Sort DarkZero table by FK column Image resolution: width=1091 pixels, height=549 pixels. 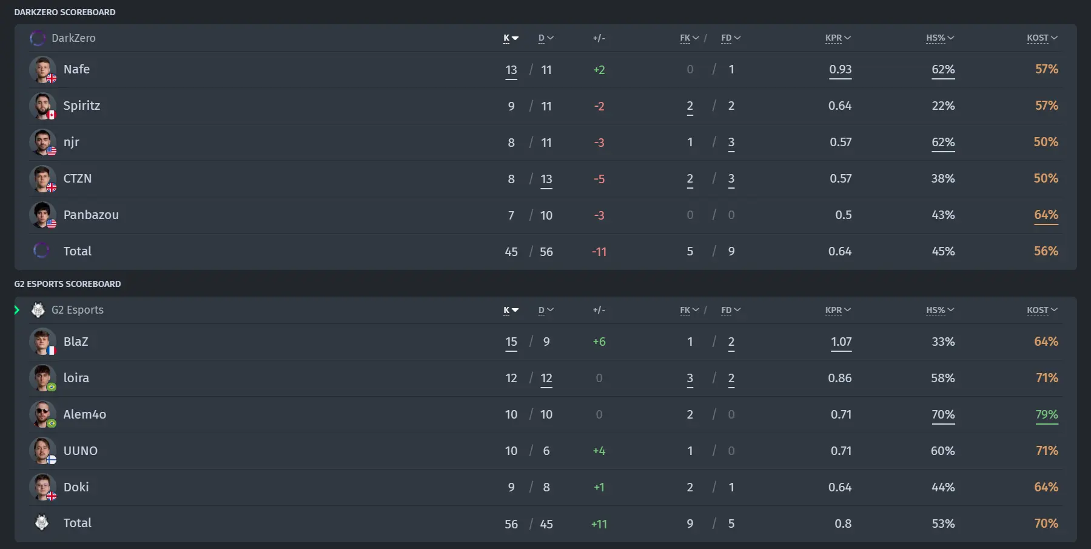click(690, 38)
